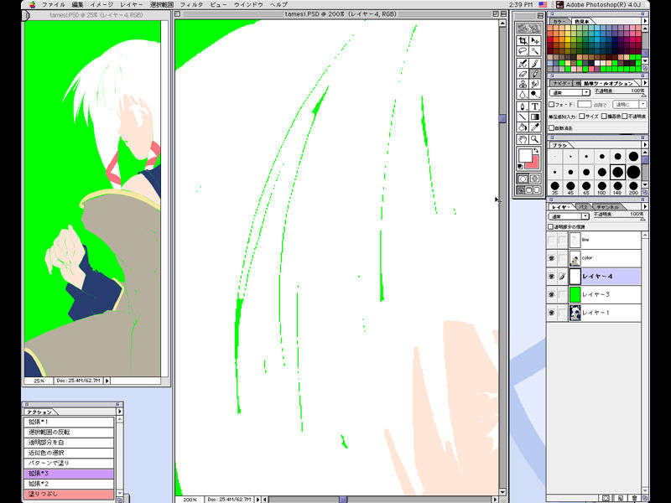Open the fade-to dropdown in pencil options
Screen dimensions: 671x503
click(x=629, y=104)
